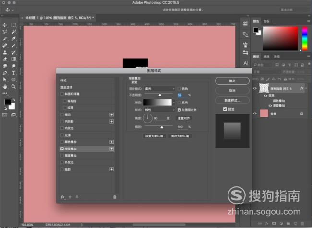The image size is (312, 228).
Task: Check the 仿色 checkbox
Action: pos(180,89)
